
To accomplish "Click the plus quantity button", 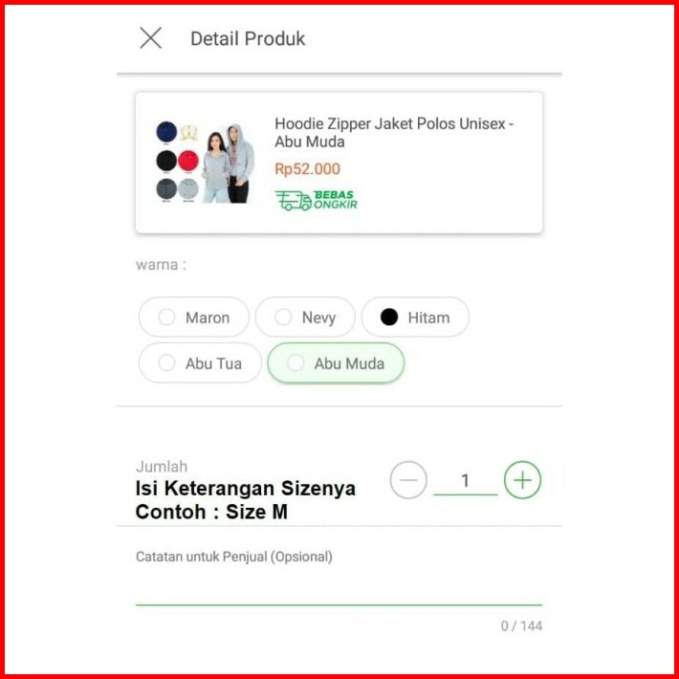I will tap(522, 480).
